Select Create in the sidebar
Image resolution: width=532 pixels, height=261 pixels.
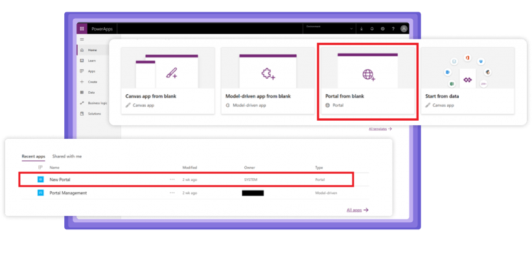coord(93,82)
